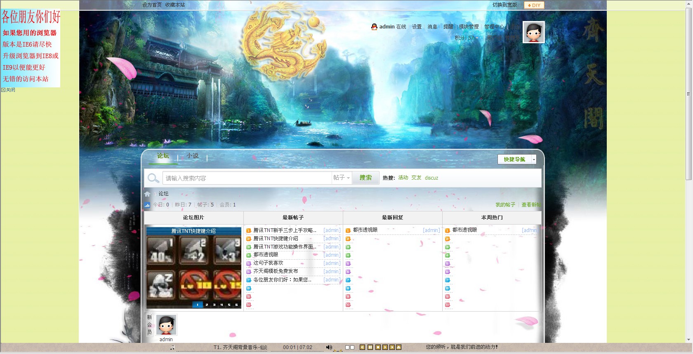Play the background music
This screenshot has width=693, height=354.
tap(385, 347)
